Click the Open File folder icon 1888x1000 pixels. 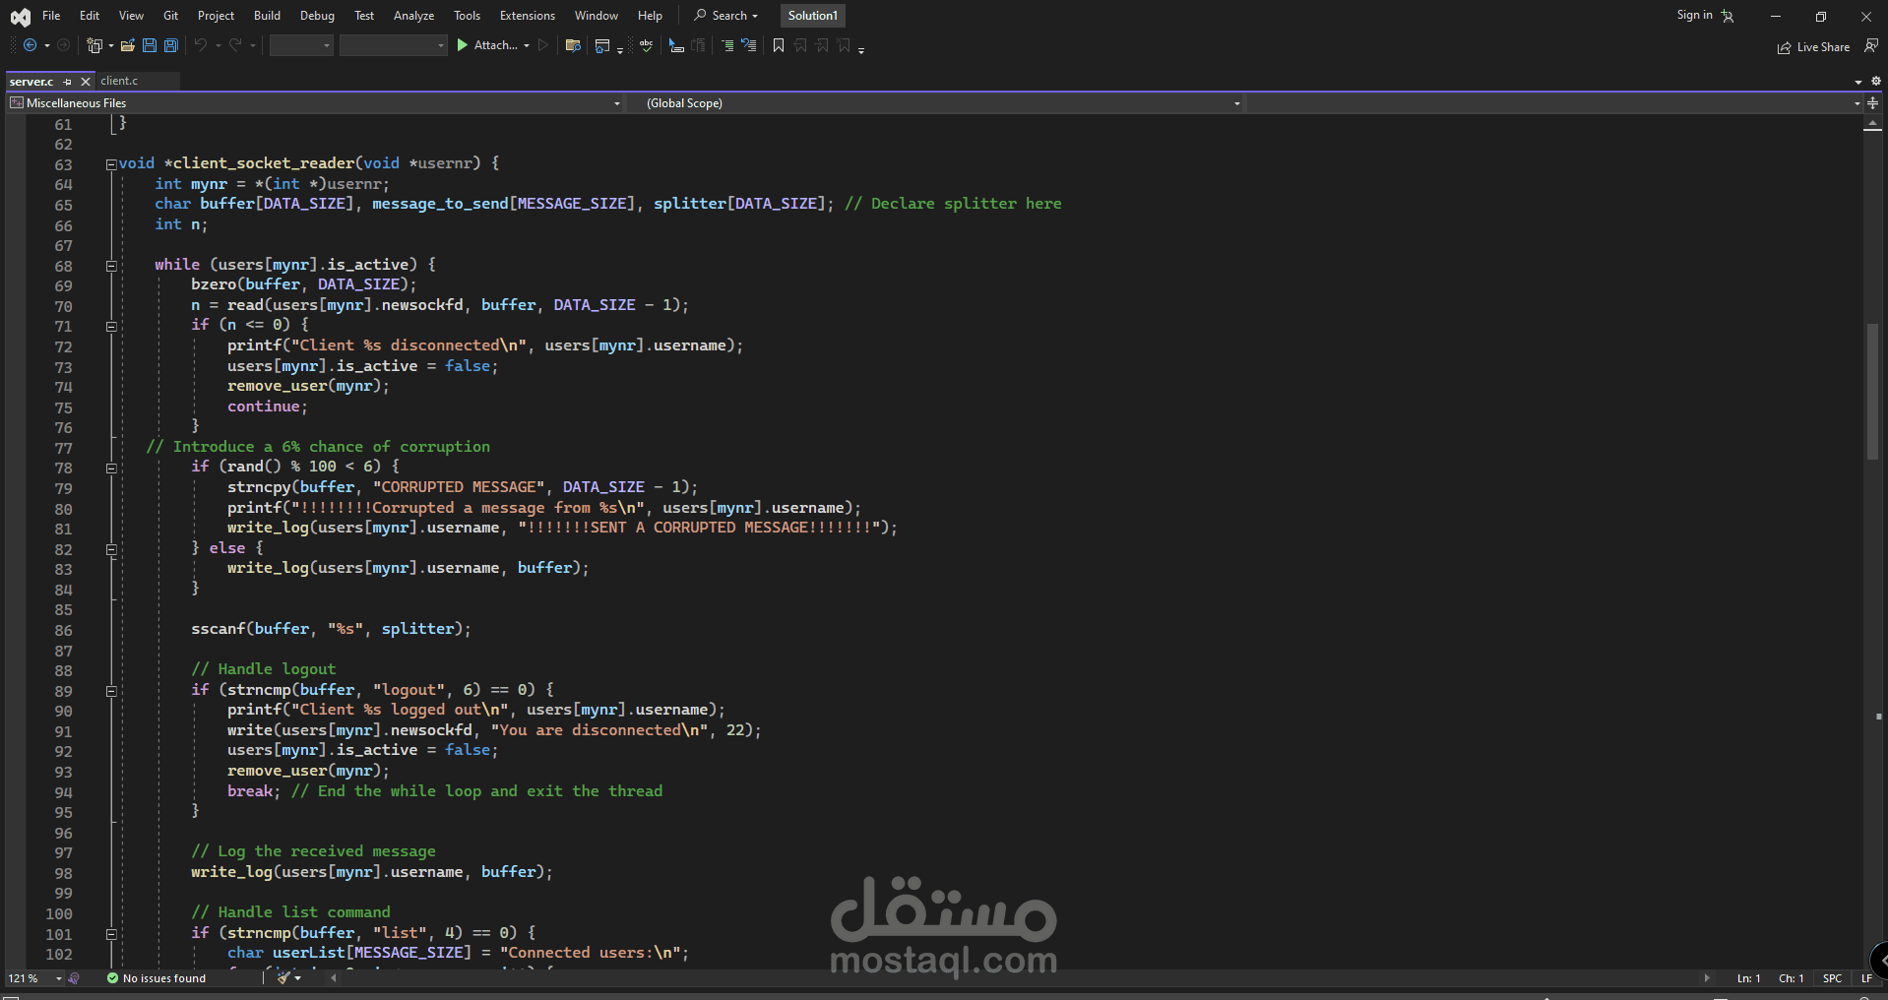click(x=128, y=45)
